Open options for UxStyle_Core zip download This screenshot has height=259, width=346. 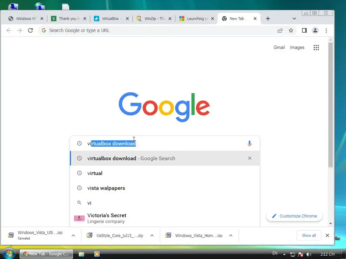pos(152,235)
